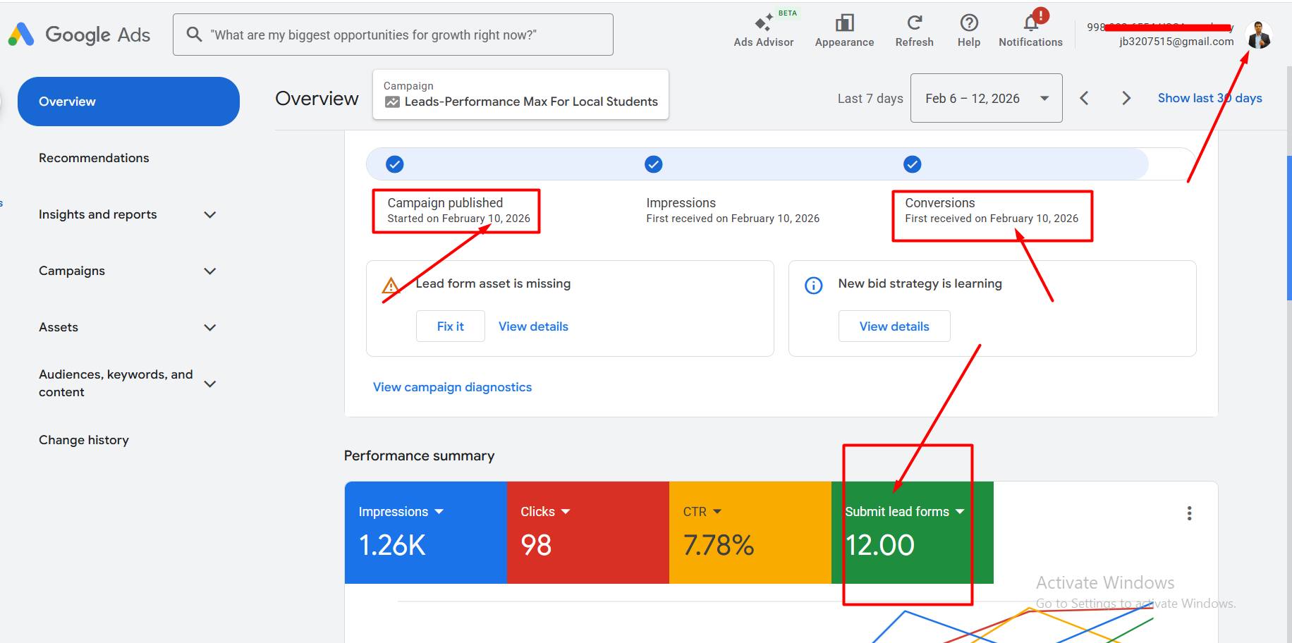Select the red Clicks 98 tile
This screenshot has width=1292, height=643.
click(x=587, y=532)
